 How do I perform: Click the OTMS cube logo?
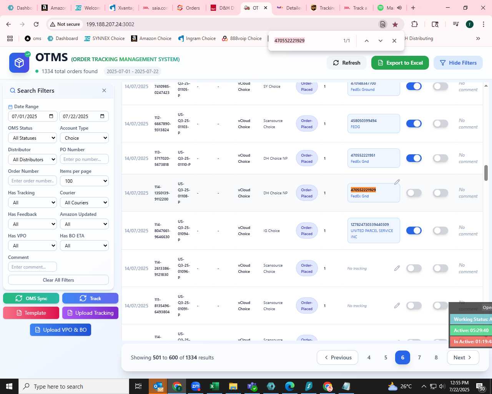(x=19, y=63)
